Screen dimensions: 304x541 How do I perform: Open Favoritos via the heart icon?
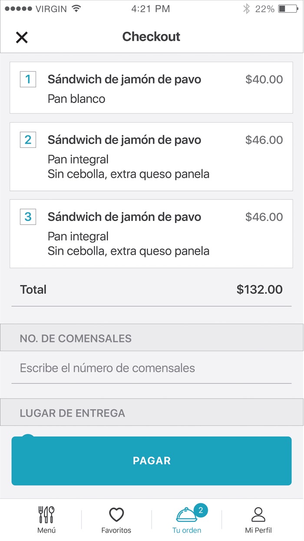pos(116,515)
